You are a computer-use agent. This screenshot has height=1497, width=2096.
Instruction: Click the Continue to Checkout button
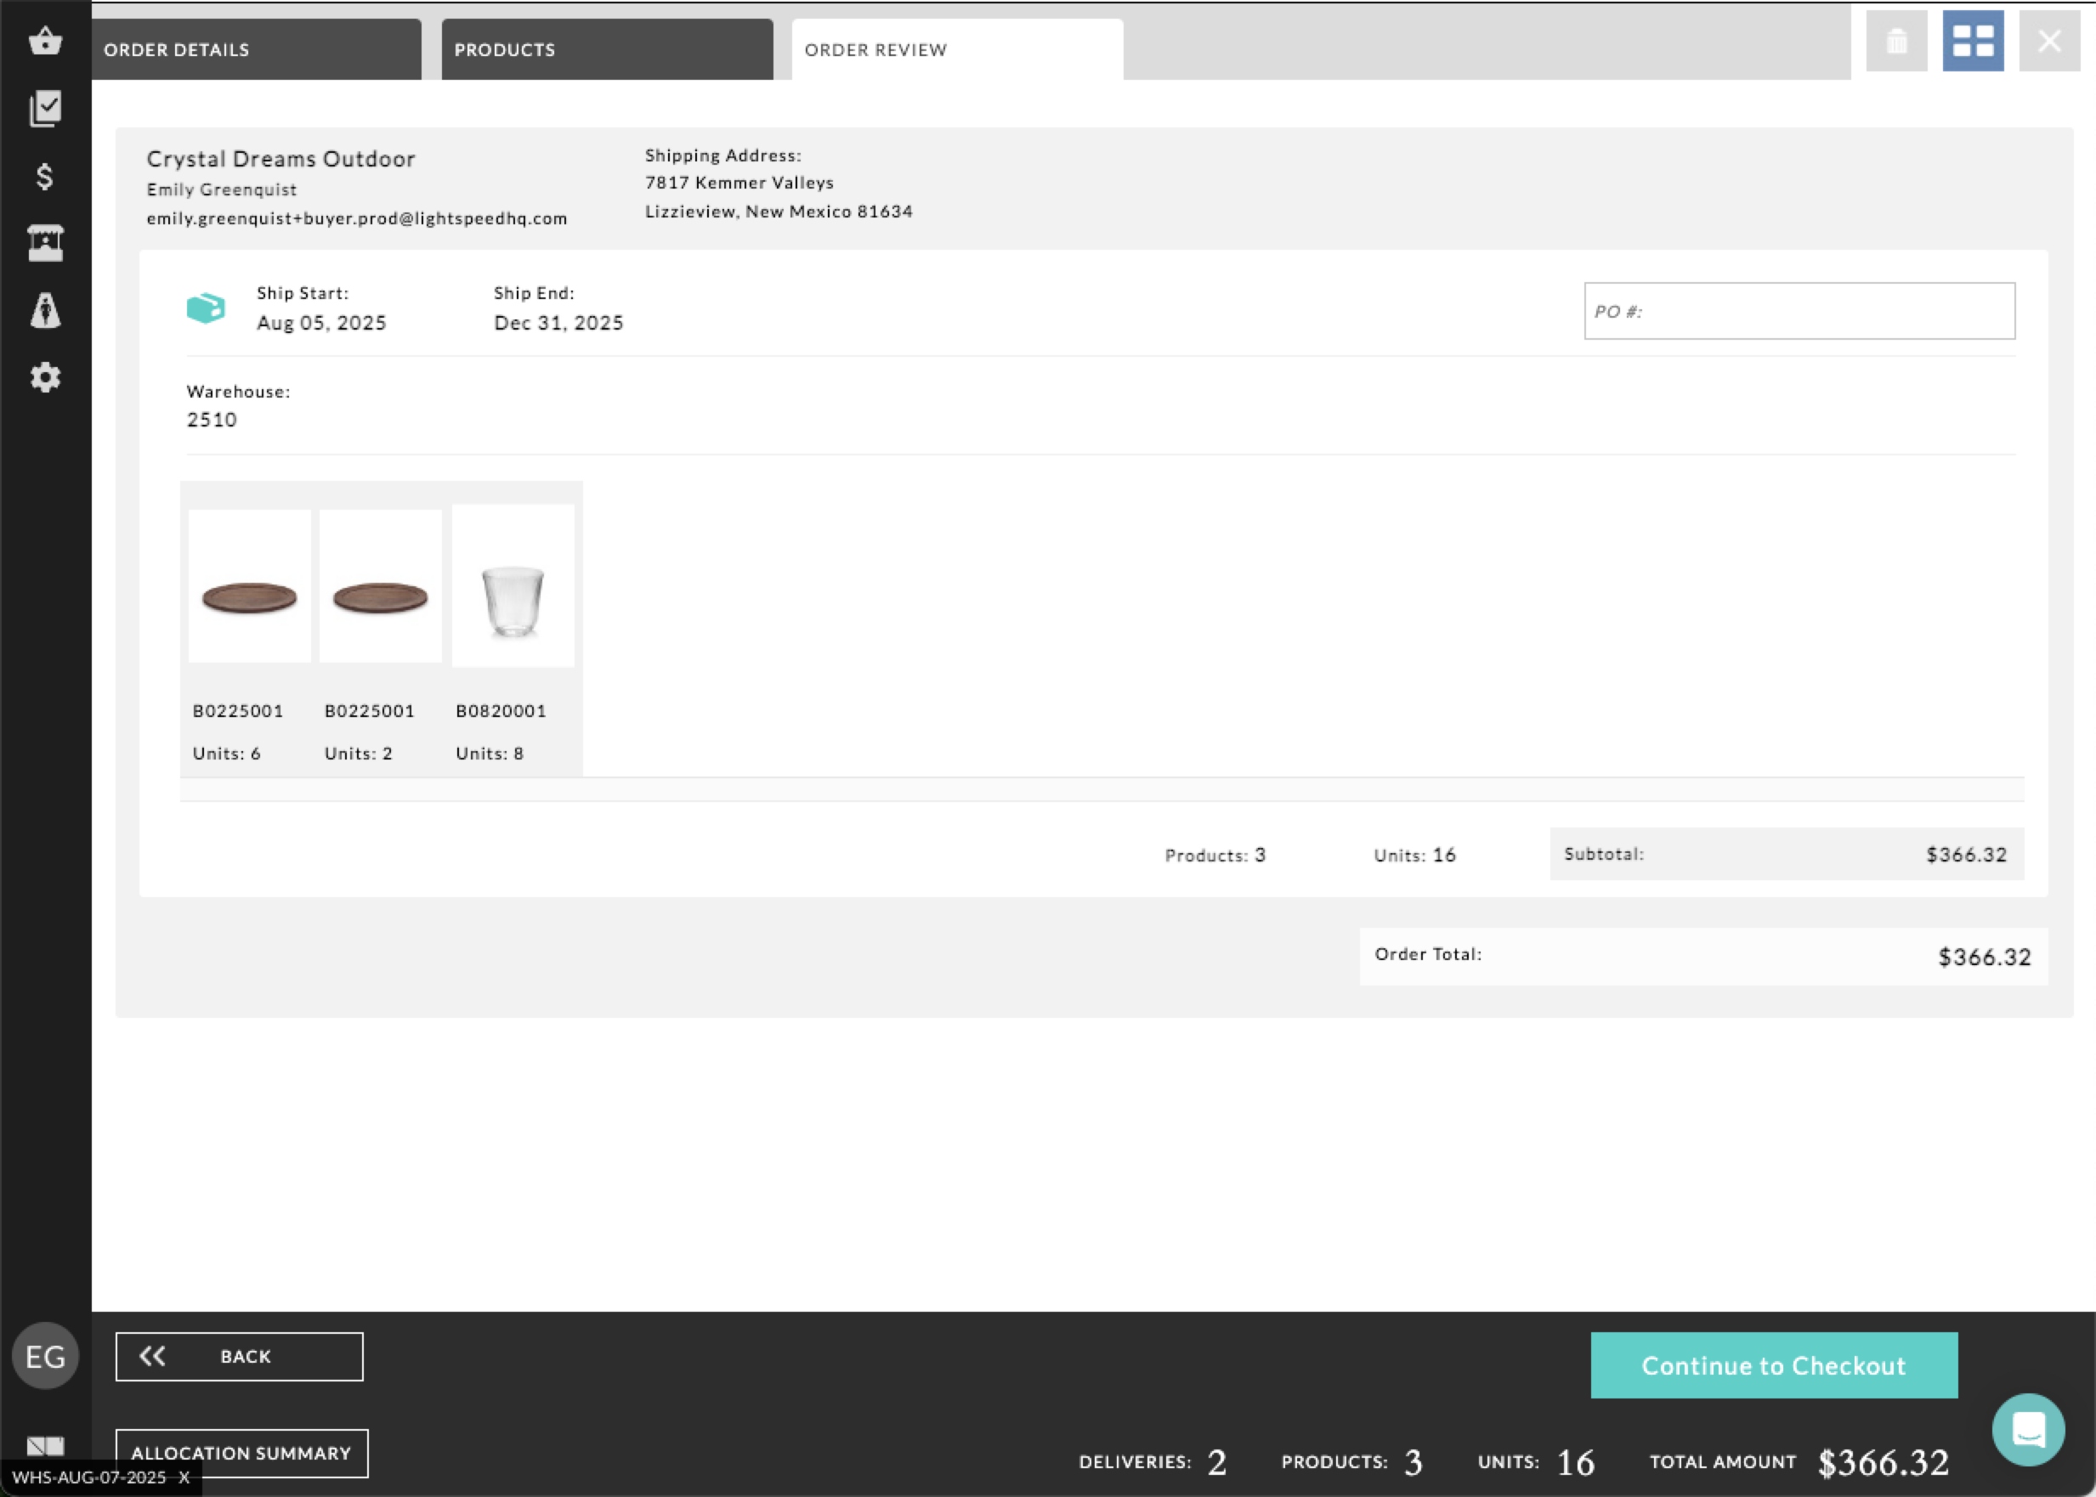1773,1365
